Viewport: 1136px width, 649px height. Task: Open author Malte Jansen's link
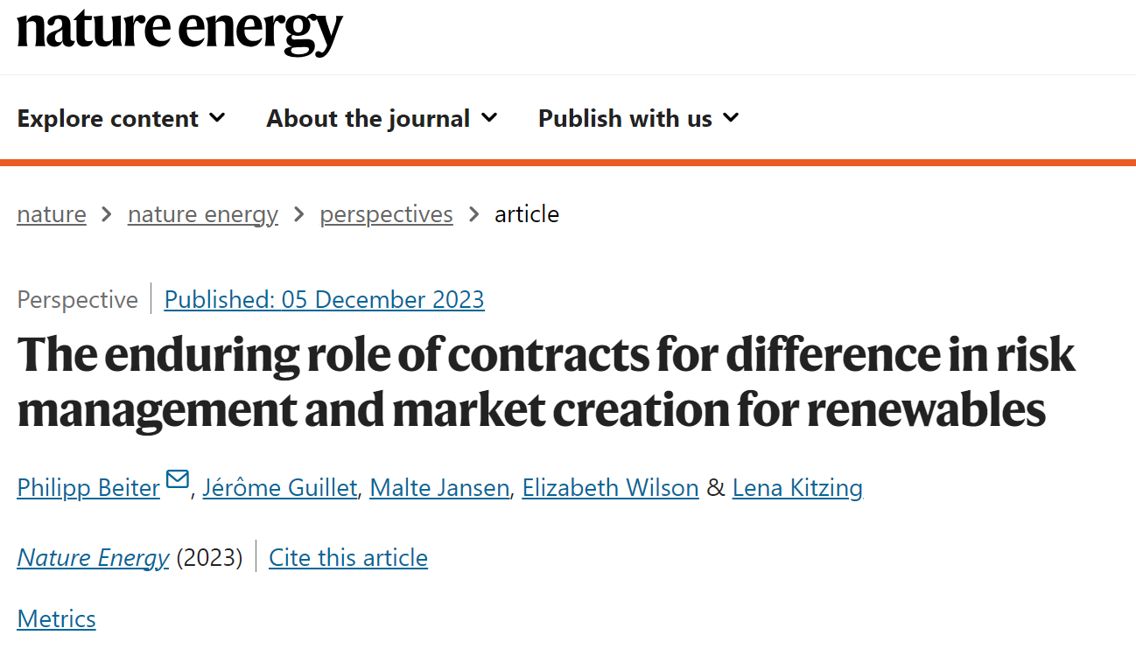tap(439, 488)
